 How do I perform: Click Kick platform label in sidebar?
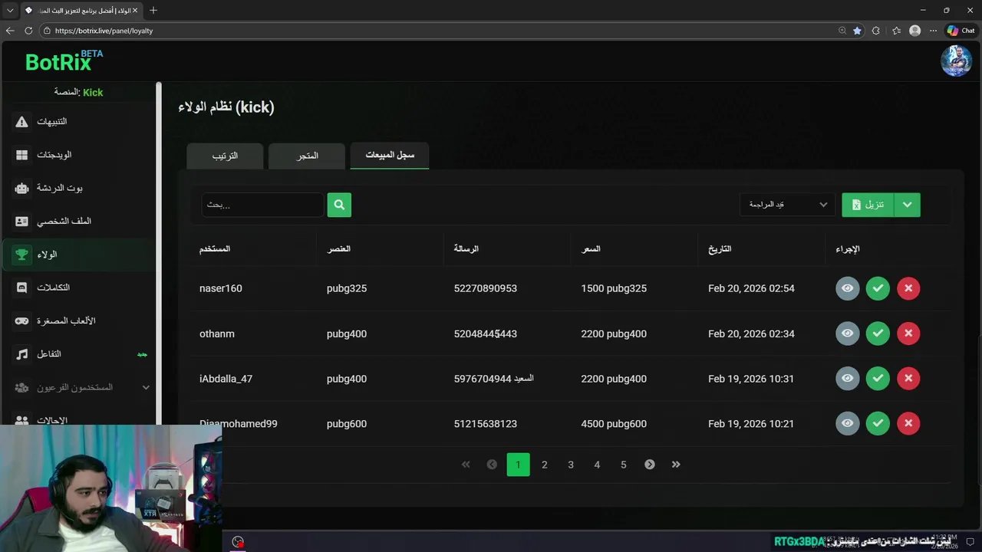point(93,92)
